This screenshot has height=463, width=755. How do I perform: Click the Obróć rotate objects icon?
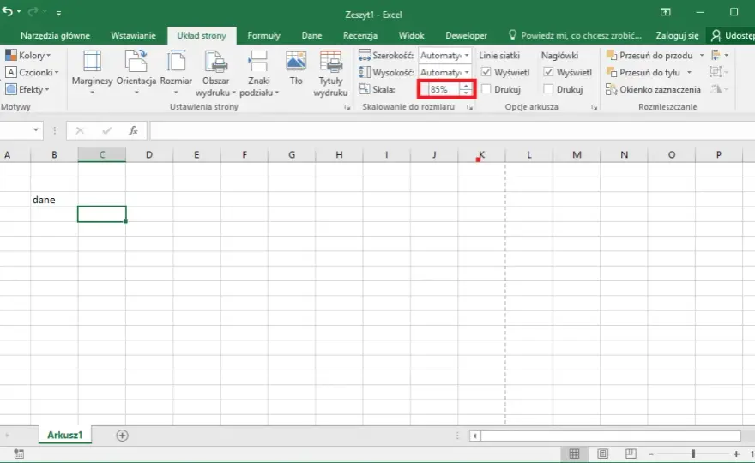720,89
